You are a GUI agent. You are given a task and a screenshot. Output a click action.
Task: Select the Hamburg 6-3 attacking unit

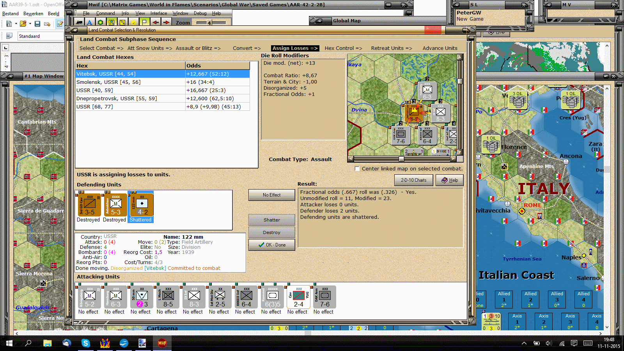pos(115,297)
